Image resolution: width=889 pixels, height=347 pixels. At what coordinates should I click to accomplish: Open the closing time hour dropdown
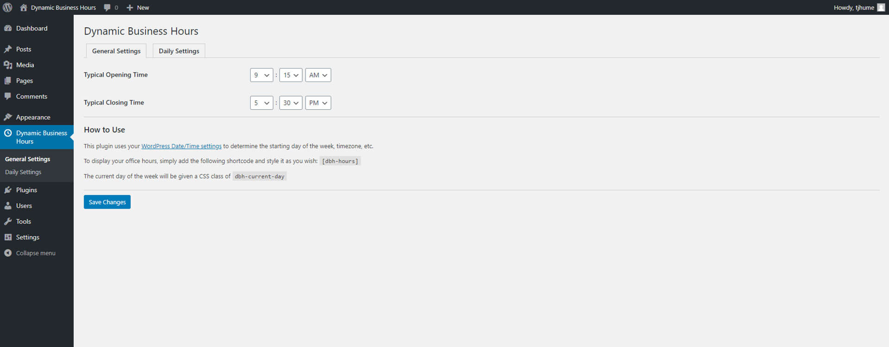coord(261,103)
